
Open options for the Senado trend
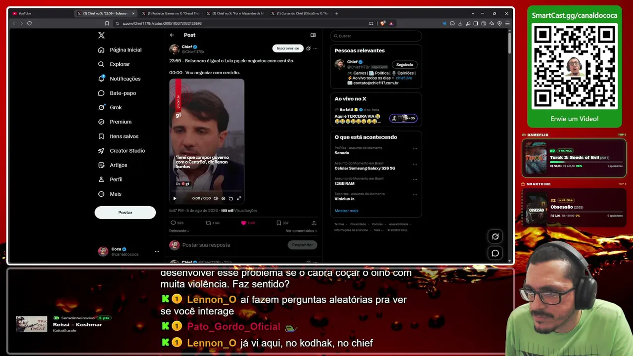tap(415, 148)
